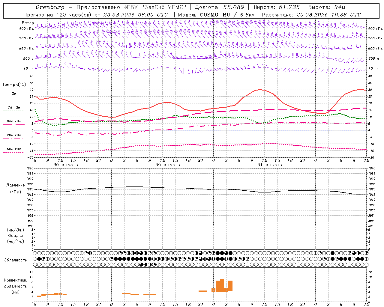Click the "Модель COSMO-RU / 6.6км" label
Image resolution: width=384 pixels, height=307 pixels.
(216, 15)
